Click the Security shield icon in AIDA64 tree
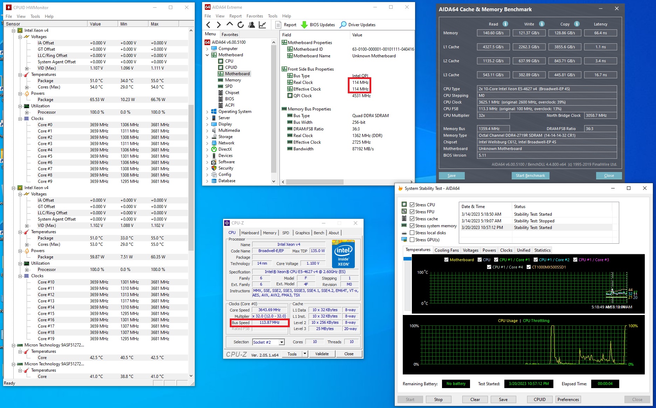The image size is (656, 408). click(214, 168)
